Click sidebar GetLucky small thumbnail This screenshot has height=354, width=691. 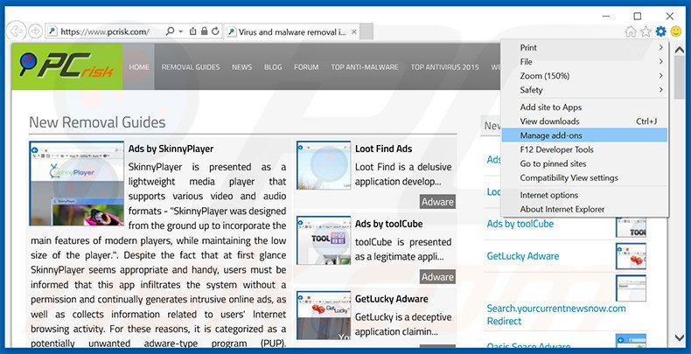[x=631, y=256]
